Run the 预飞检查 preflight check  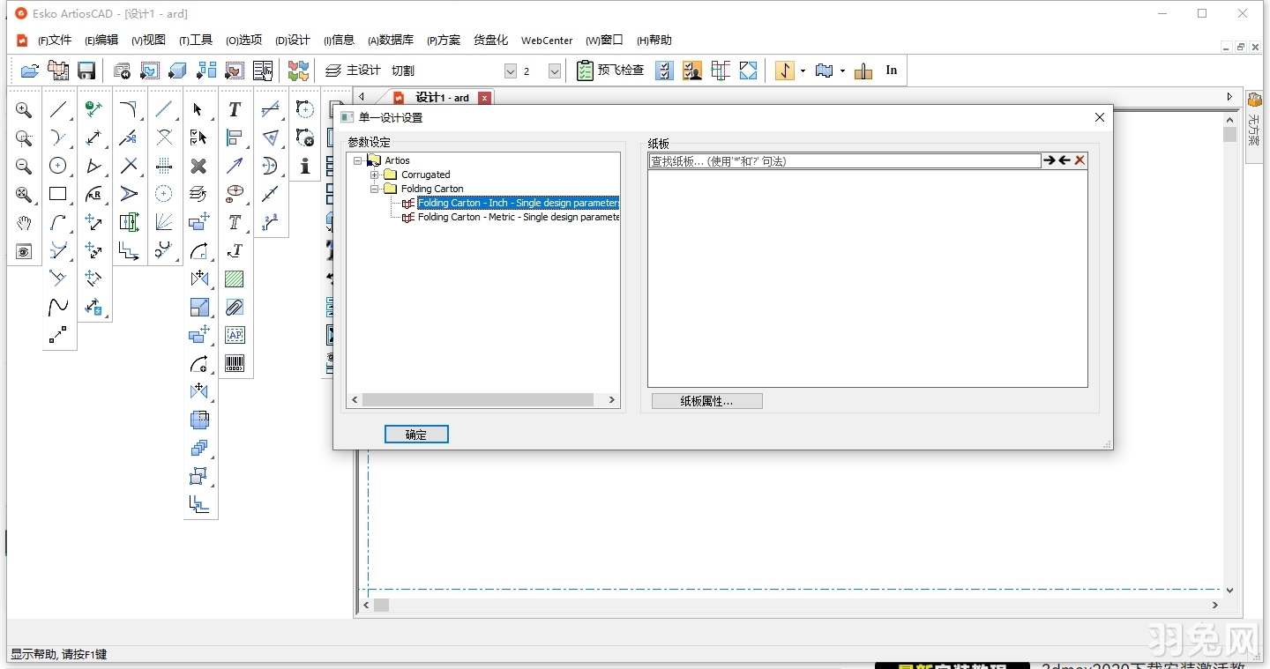coord(610,71)
